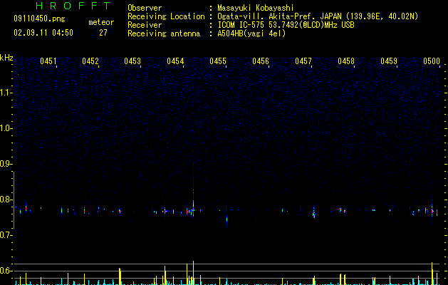This screenshot has width=448, height=285.
Task: Select the 0451 time marker
Action: click(x=48, y=61)
